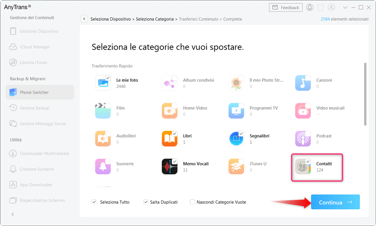This screenshot has width=376, height=226.
Task: Toggle the Salta Duplicati checkbox
Action: (x=146, y=202)
